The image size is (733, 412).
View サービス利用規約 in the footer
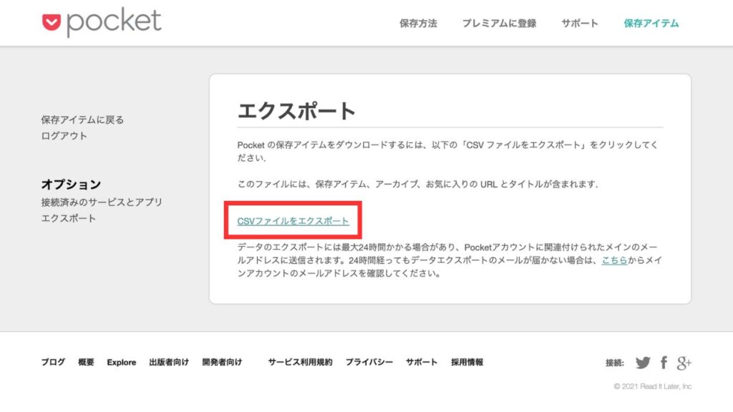coord(300,362)
